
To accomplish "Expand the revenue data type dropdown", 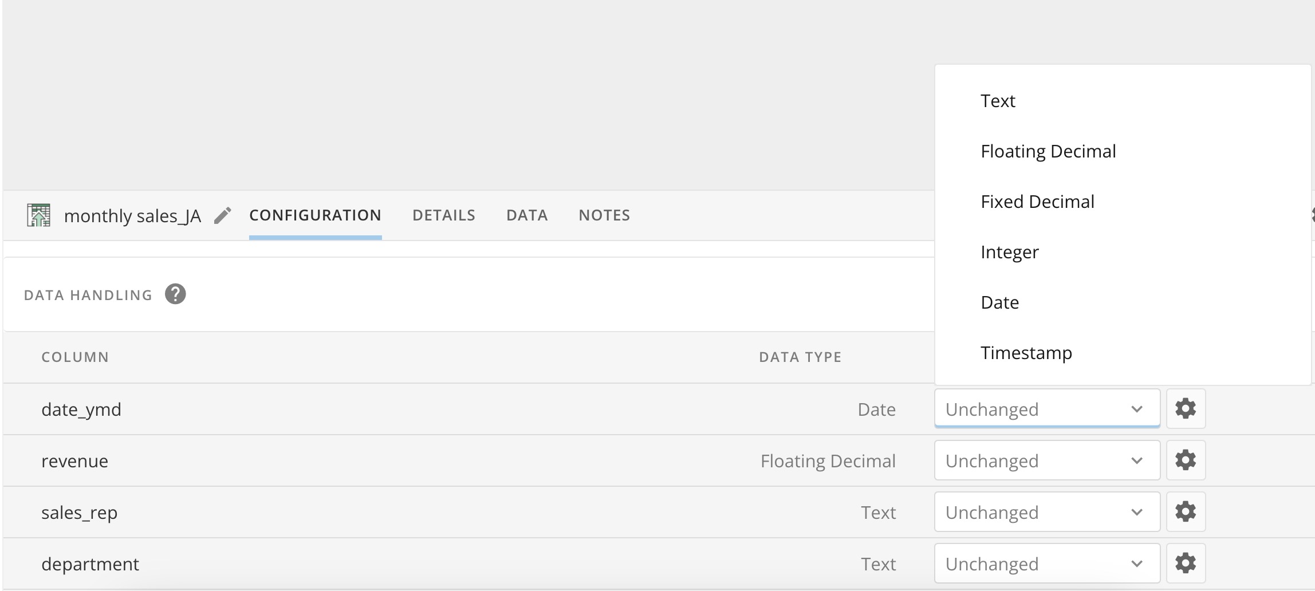I will [1047, 460].
